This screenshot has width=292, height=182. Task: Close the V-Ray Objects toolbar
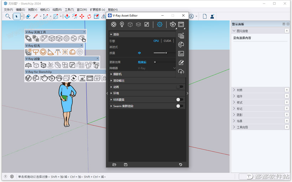tap(98, 59)
